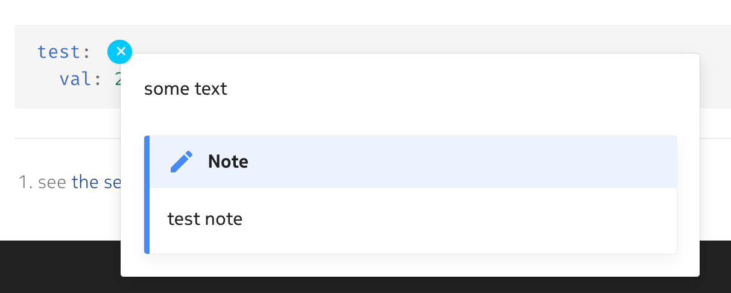Click the pencil icon in the Note admonition

(x=182, y=162)
